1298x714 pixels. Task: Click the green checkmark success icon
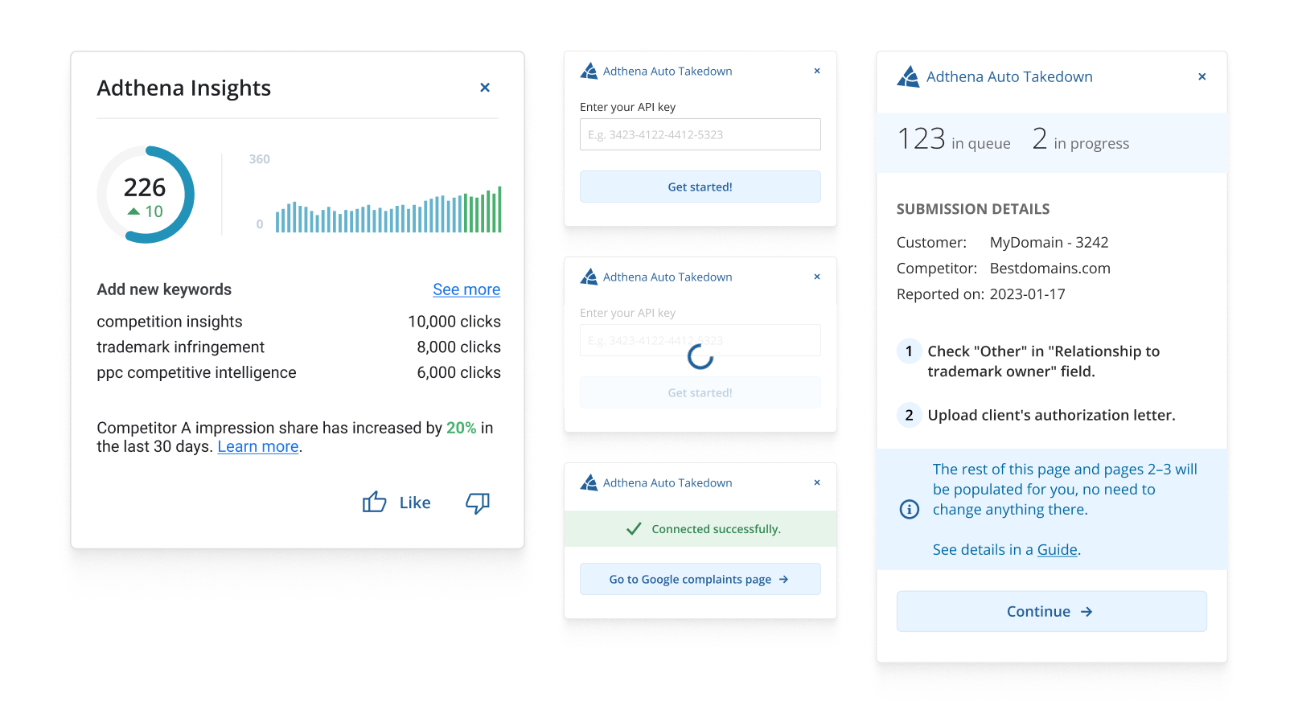(x=634, y=529)
